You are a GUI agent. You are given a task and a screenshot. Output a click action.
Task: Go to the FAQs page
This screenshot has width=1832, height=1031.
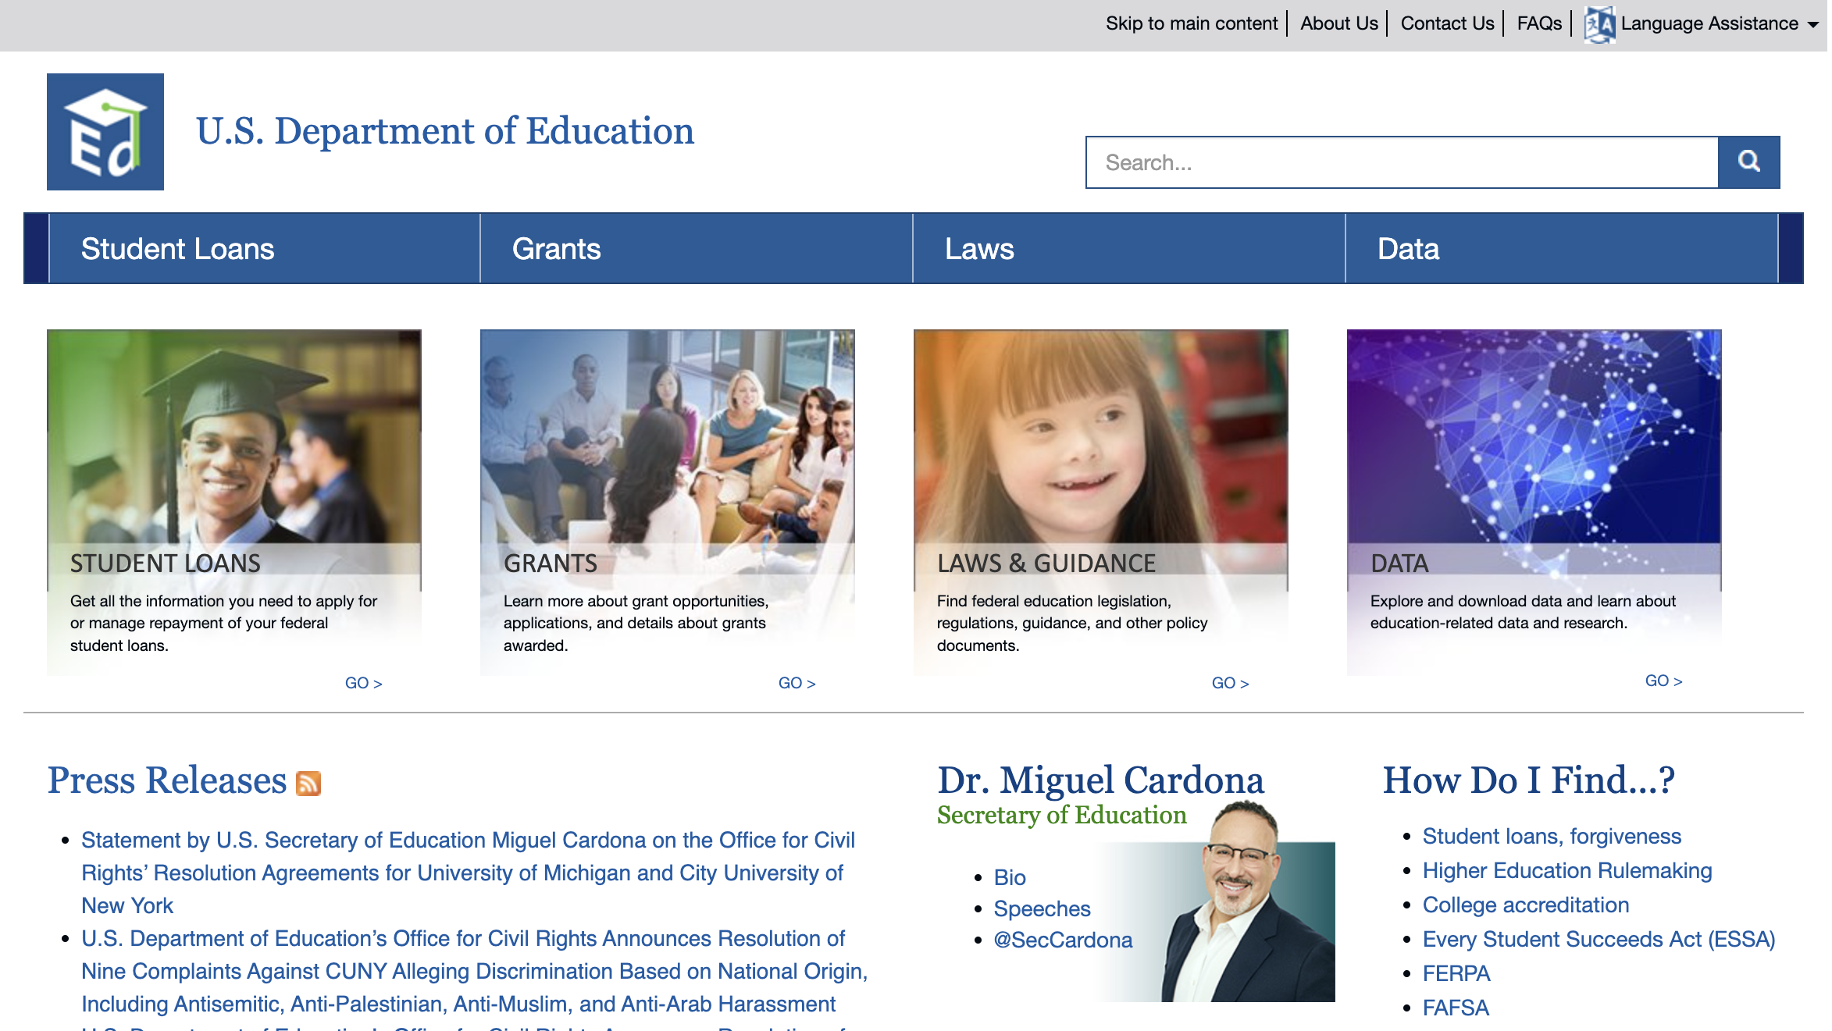click(x=1538, y=23)
